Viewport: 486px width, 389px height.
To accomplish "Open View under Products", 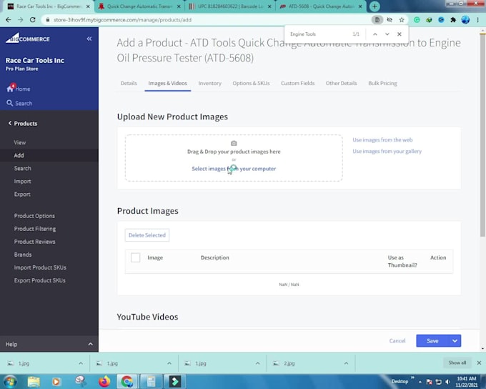I will (x=20, y=142).
